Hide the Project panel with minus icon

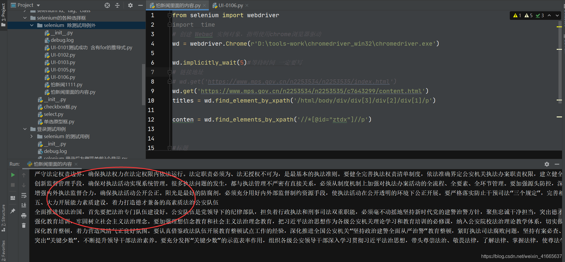[141, 5]
